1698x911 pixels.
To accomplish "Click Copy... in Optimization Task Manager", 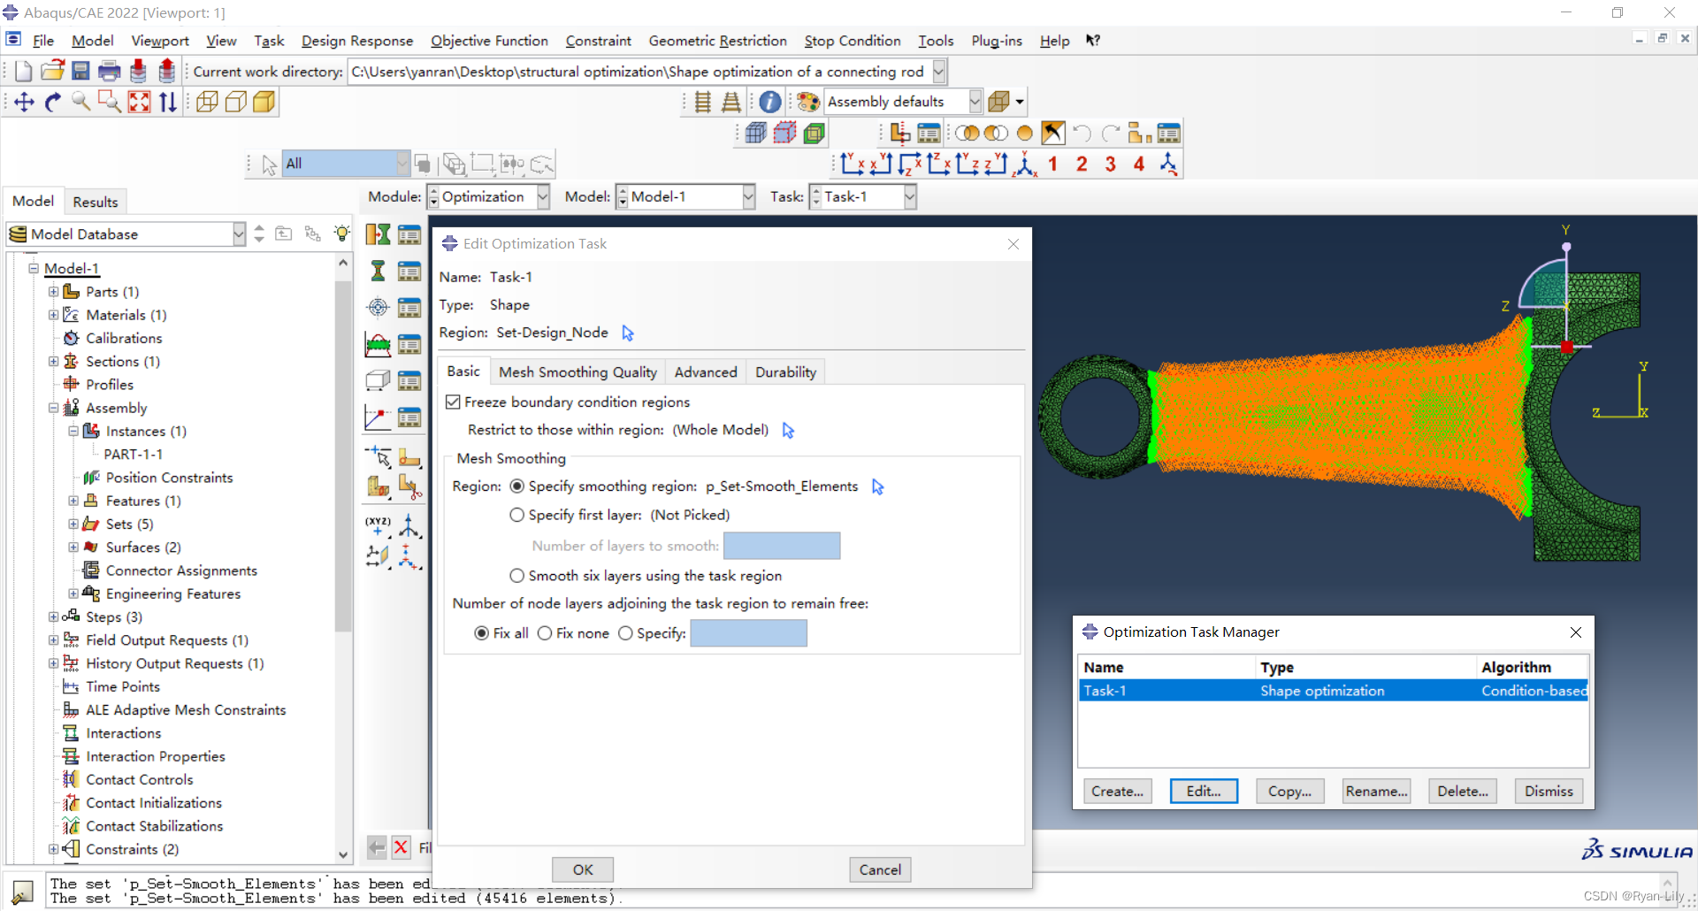I will (x=1289, y=792).
